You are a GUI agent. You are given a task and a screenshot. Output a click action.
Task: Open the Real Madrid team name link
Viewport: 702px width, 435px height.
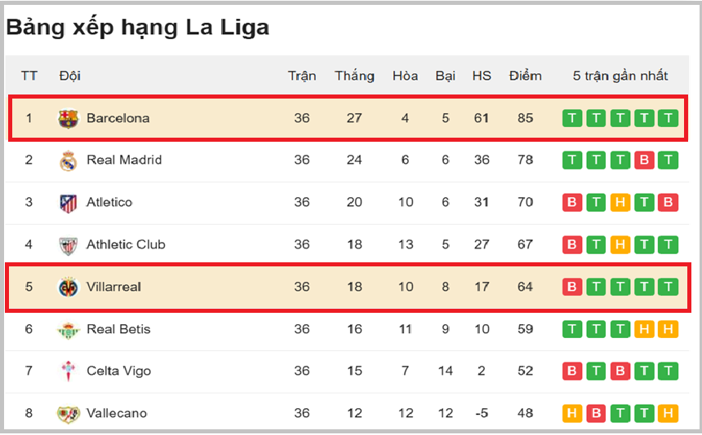pyautogui.click(x=124, y=160)
